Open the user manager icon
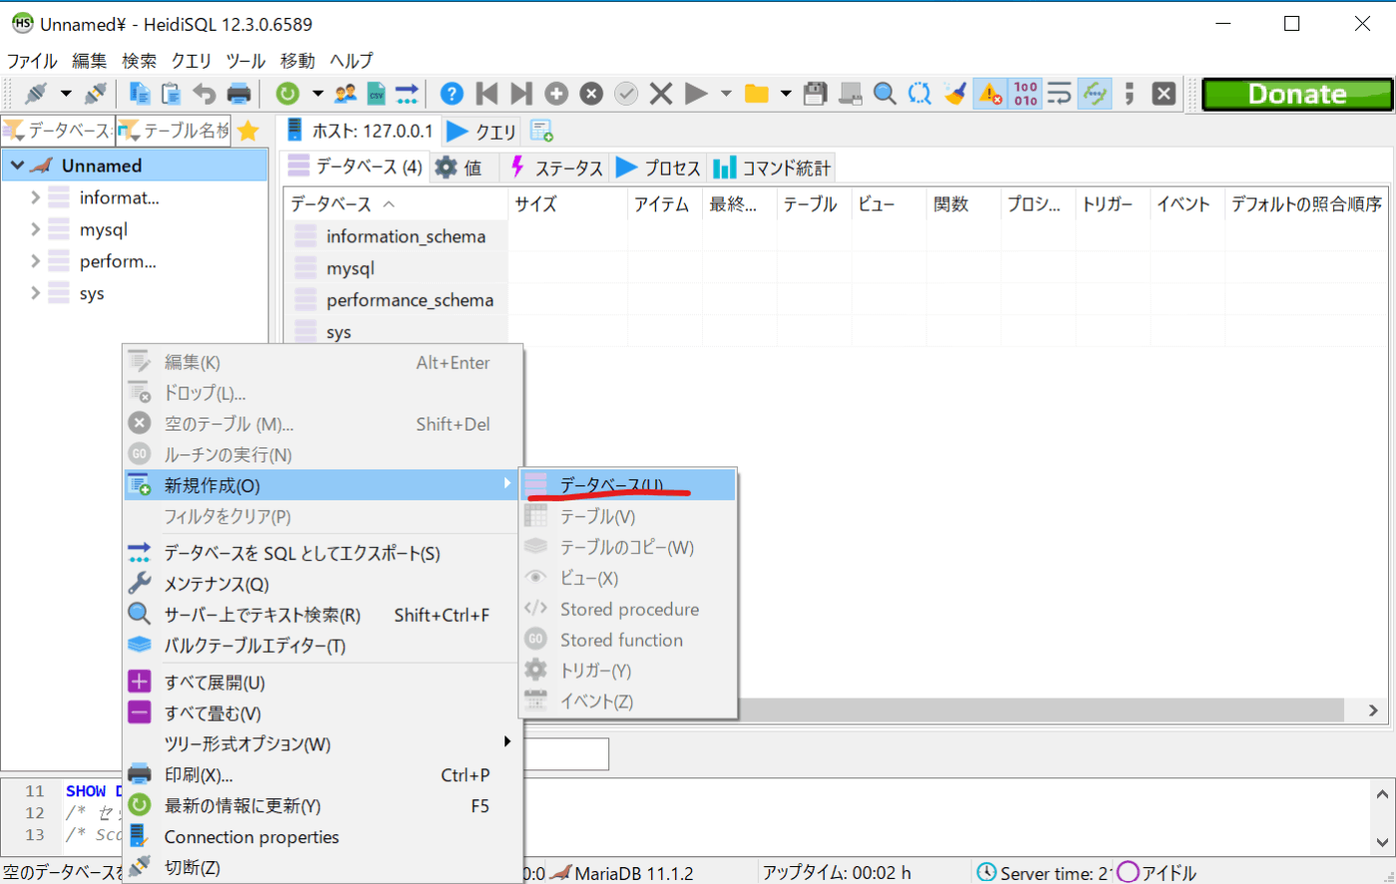The height and width of the screenshot is (884, 1396). [346, 94]
